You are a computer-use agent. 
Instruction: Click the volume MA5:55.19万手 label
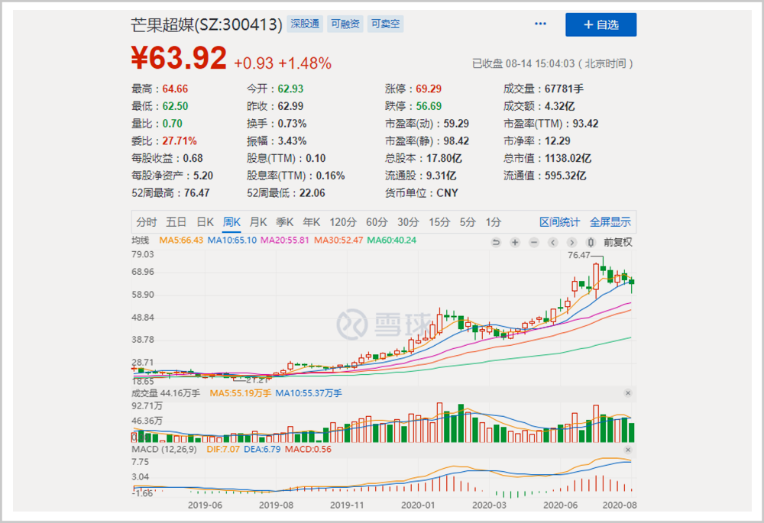[240, 393]
